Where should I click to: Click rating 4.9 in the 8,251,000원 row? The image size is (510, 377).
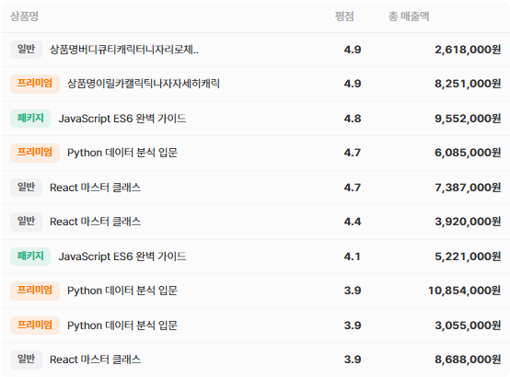coord(353,84)
